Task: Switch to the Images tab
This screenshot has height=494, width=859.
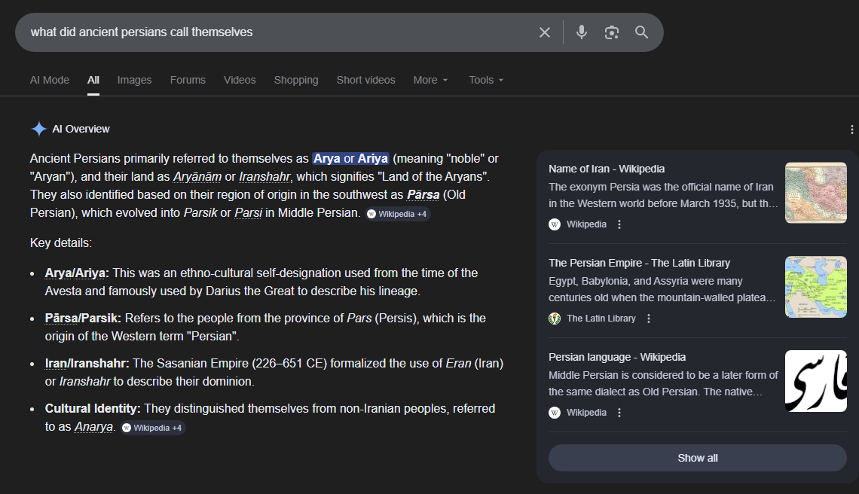Action: click(x=134, y=80)
